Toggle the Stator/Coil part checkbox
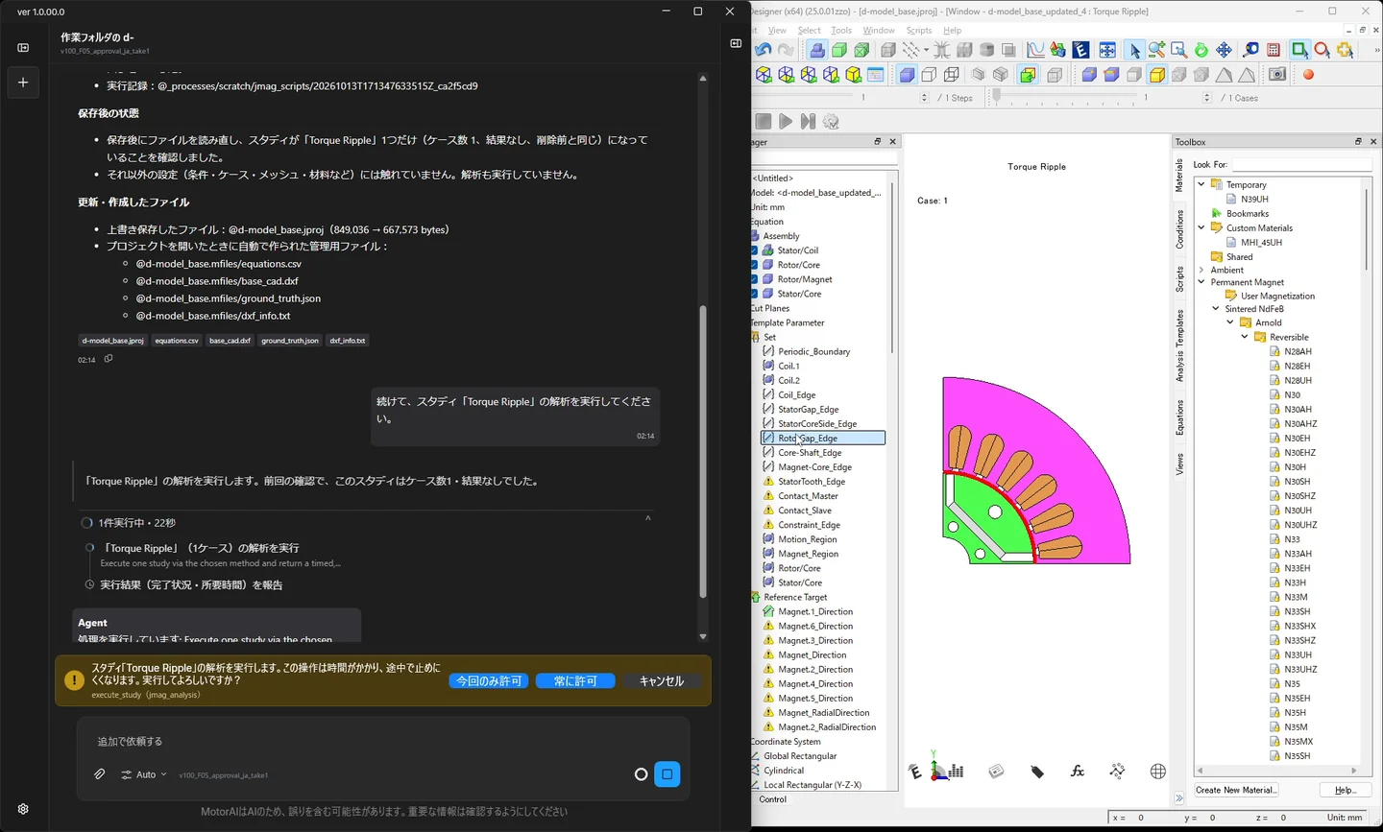 click(754, 250)
